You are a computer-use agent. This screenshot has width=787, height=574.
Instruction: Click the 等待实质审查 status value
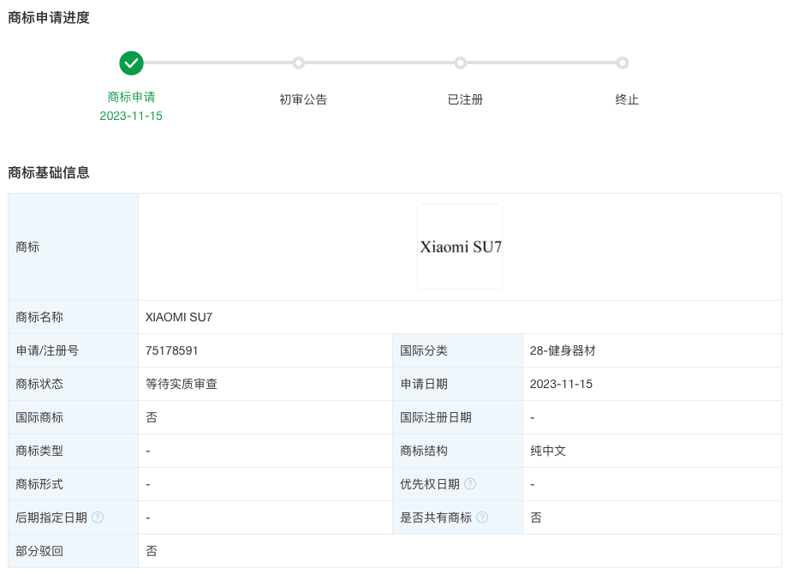tap(182, 384)
